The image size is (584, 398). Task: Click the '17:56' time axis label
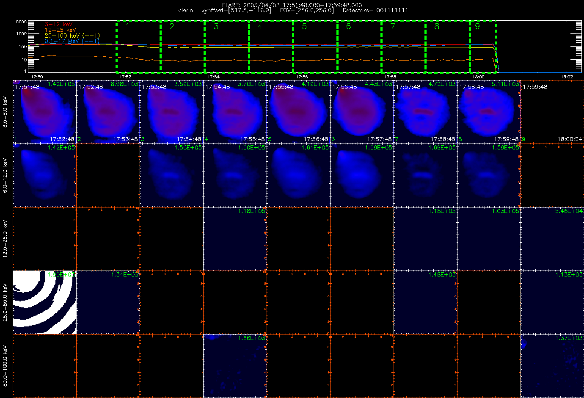(302, 77)
